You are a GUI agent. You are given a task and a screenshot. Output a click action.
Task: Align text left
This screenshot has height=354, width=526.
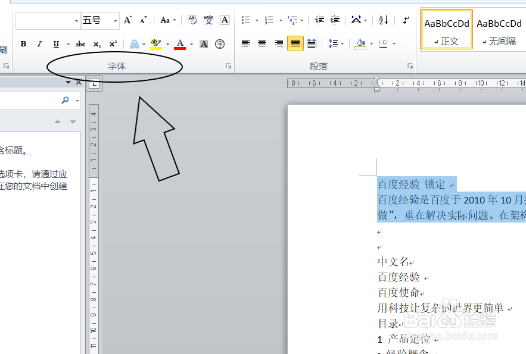pyautogui.click(x=246, y=43)
